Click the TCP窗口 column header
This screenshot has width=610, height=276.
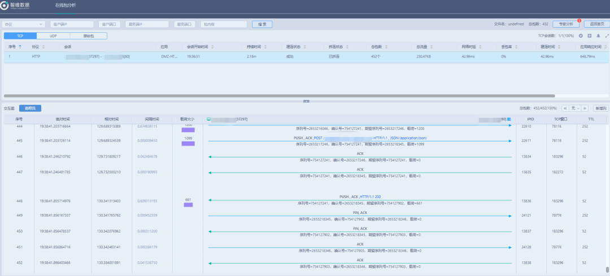coord(561,119)
